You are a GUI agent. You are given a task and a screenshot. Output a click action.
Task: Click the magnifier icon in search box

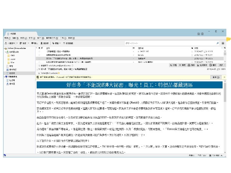(x=218, y=43)
